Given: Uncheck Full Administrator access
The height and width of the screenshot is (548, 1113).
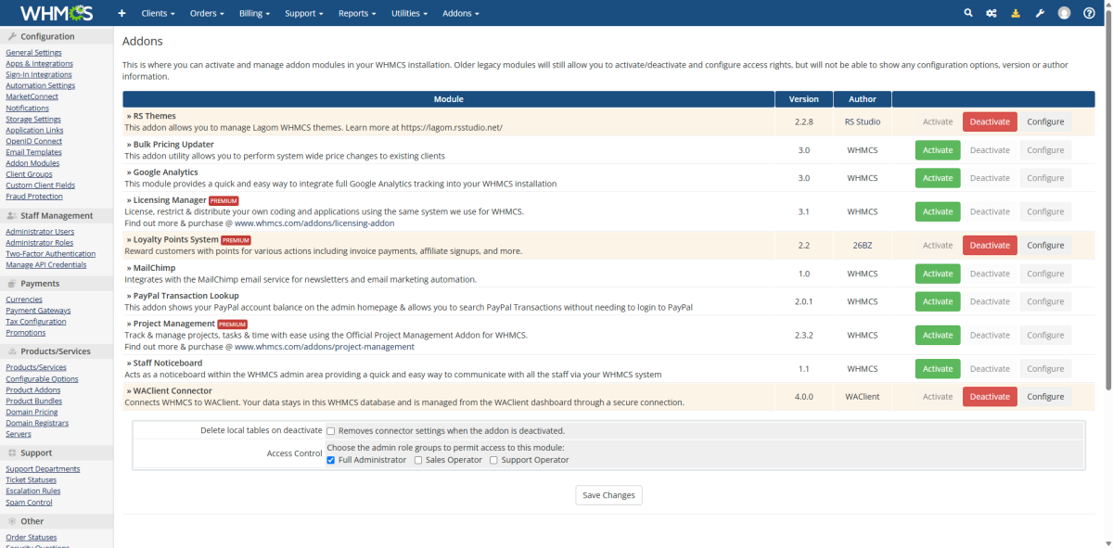Looking at the screenshot, I should (x=331, y=460).
